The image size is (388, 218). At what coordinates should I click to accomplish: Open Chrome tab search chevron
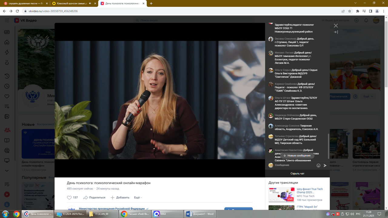tap(356, 3)
